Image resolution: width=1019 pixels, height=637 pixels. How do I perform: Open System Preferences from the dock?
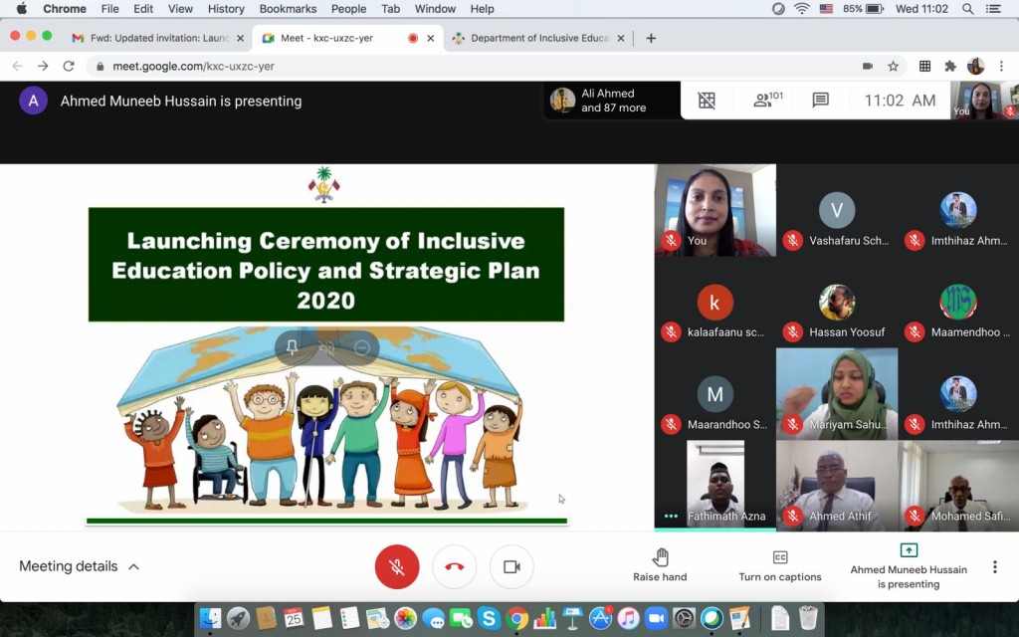684,618
